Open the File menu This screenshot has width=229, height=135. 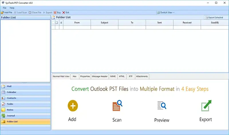point(5,8)
